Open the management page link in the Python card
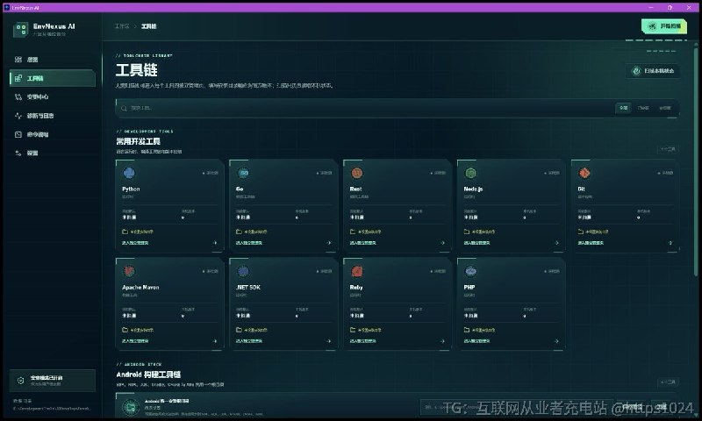The image size is (702, 421). coord(135,243)
